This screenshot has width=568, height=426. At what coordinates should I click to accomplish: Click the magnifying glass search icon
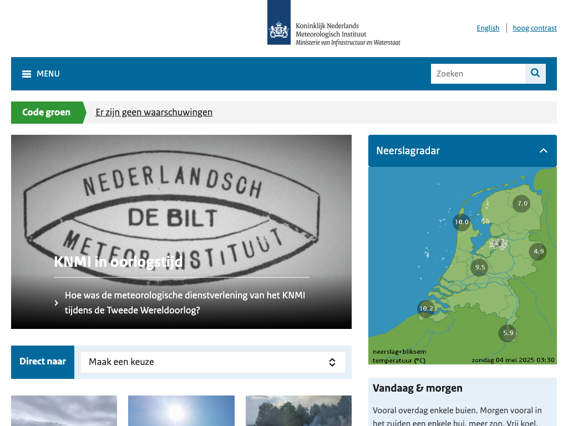click(535, 73)
